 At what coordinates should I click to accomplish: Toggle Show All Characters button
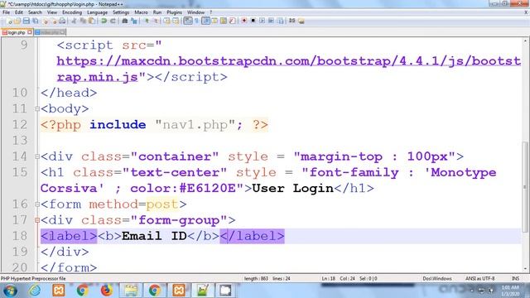pyautogui.click(x=197, y=21)
